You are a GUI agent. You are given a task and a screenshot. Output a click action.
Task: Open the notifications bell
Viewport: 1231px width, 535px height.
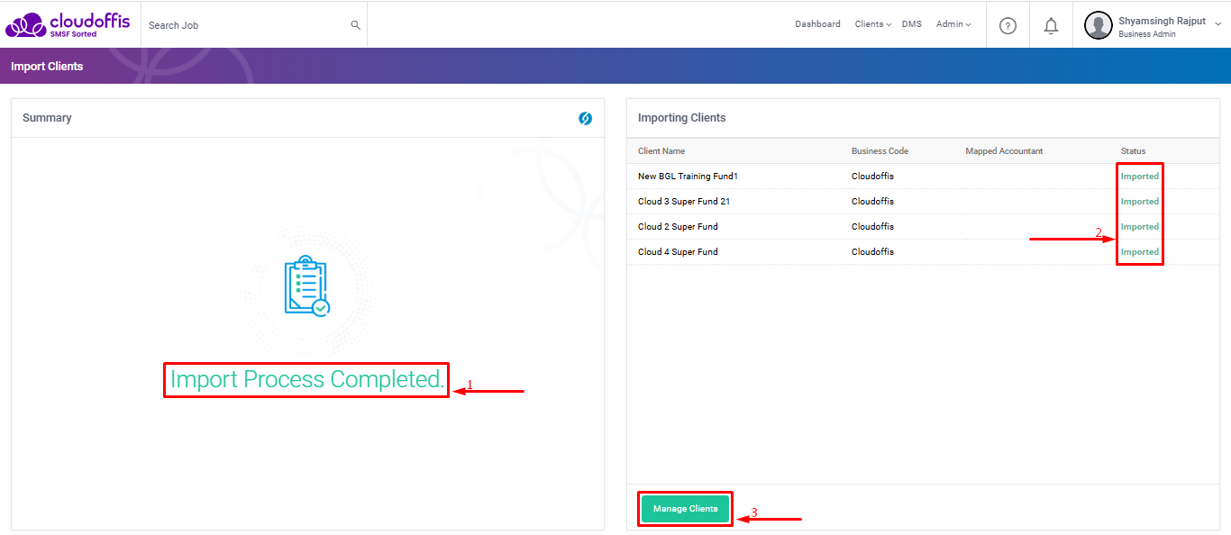tap(1051, 25)
